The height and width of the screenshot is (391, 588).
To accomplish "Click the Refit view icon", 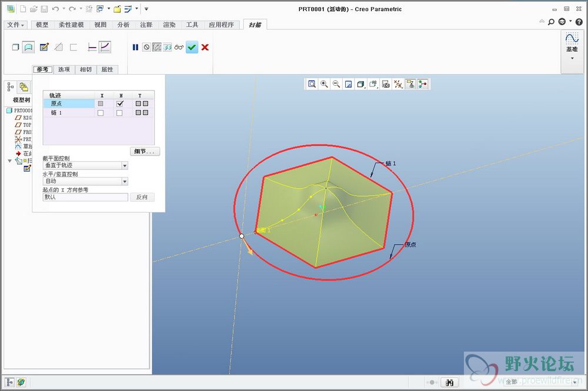I will click(312, 84).
